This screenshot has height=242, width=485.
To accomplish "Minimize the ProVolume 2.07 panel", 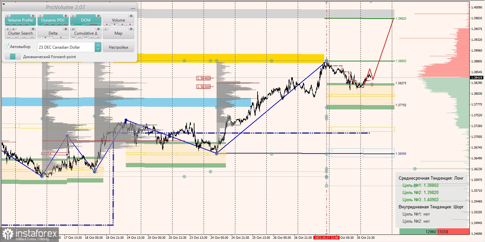I will [133, 8].
